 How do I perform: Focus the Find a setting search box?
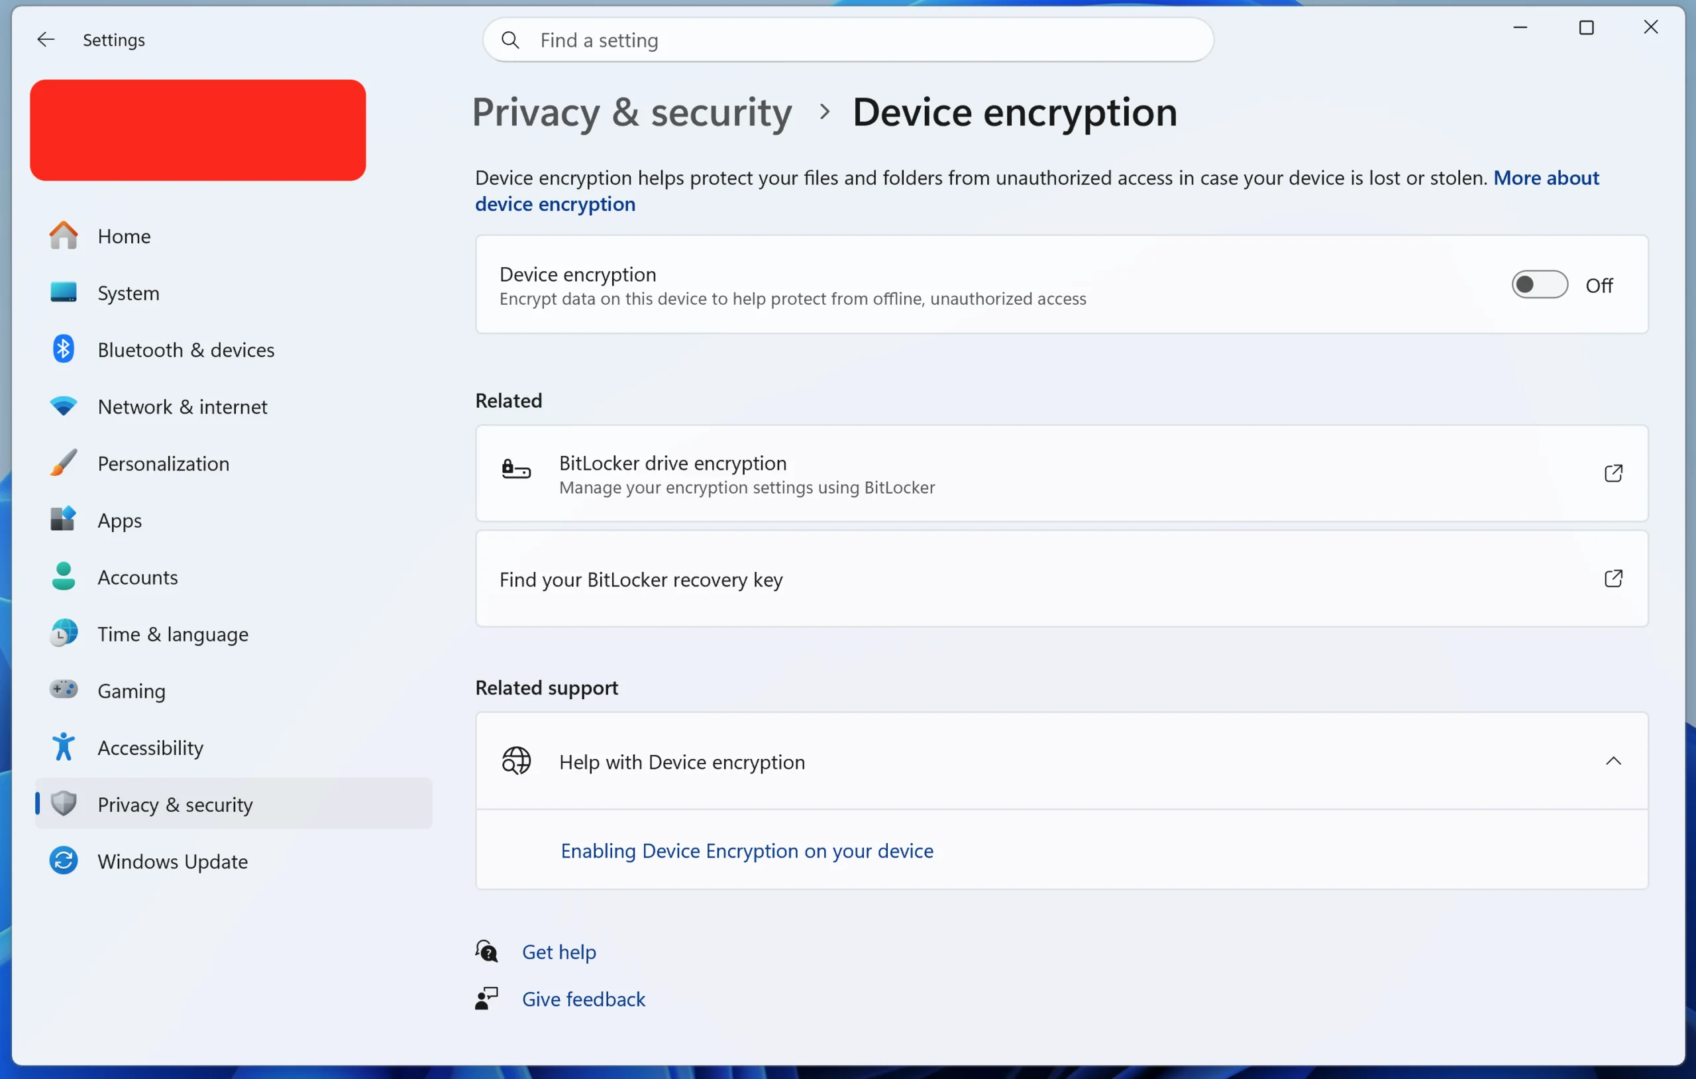(x=848, y=40)
